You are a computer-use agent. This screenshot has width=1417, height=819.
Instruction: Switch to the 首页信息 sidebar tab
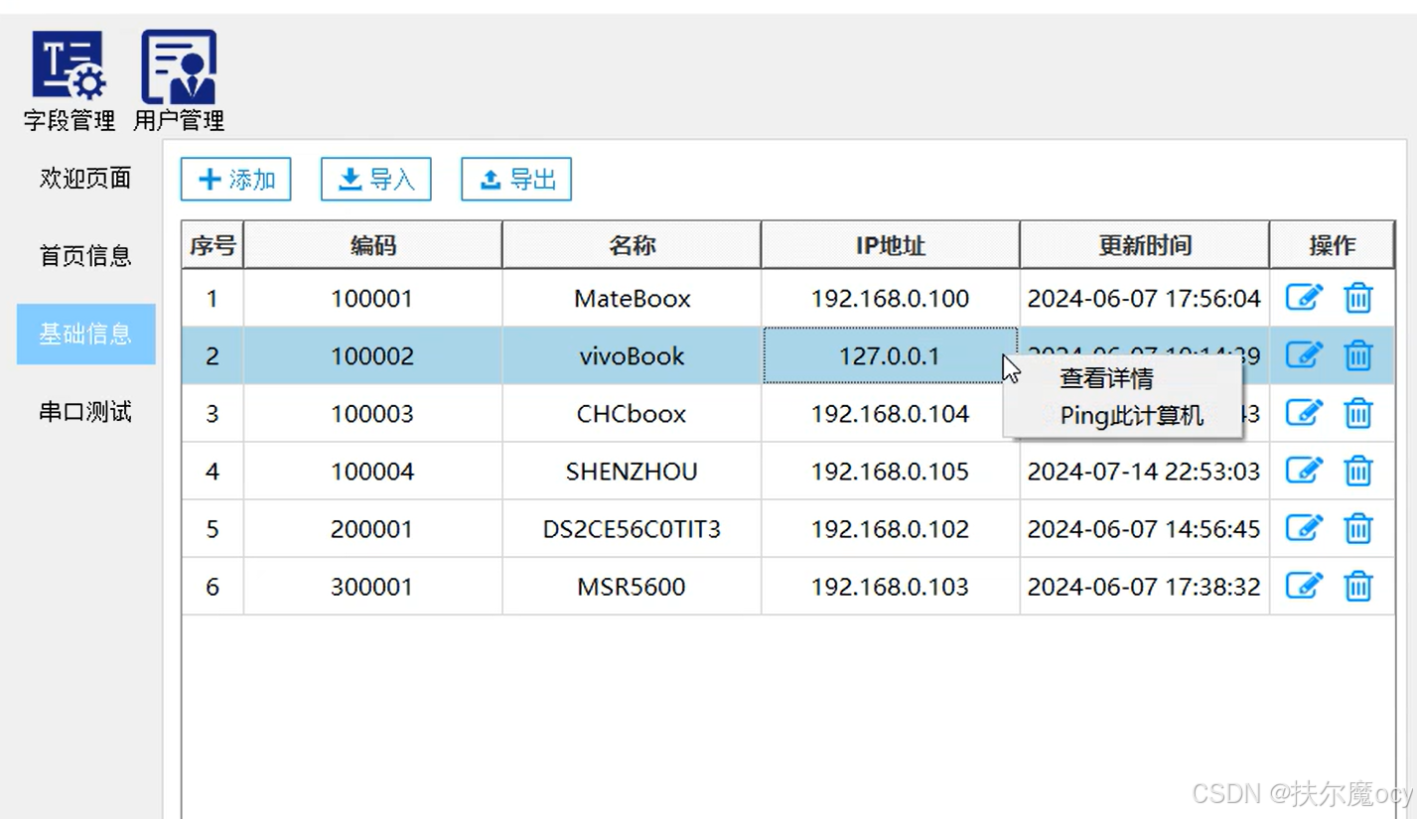[85, 256]
